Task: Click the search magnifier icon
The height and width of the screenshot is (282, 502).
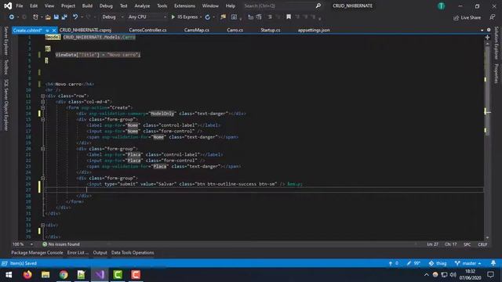Action: click(x=318, y=5)
